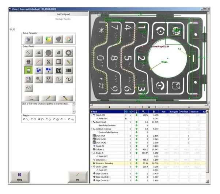
Task: Open the camera setup icon in Setup Template
Action: (29, 39)
